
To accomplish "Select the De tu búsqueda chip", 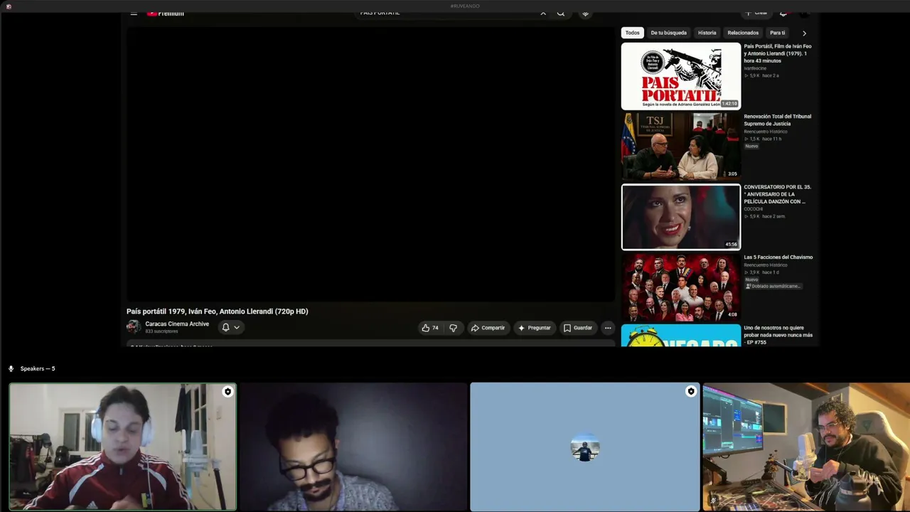I will (x=668, y=33).
